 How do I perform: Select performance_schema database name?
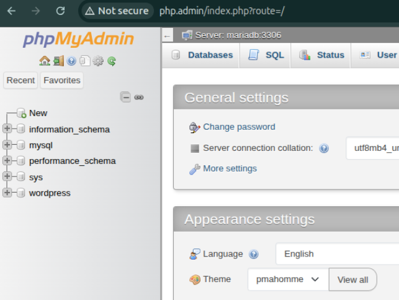[72, 161]
